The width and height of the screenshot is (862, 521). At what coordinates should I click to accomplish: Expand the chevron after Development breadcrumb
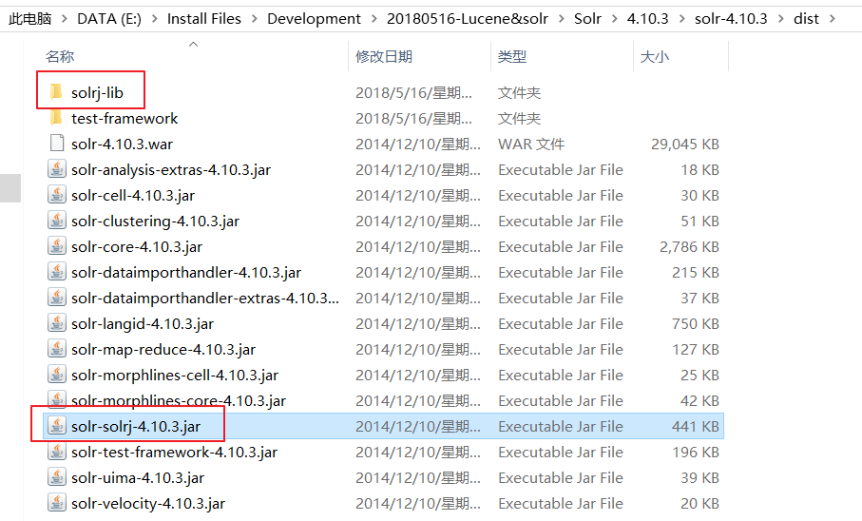[x=374, y=19]
